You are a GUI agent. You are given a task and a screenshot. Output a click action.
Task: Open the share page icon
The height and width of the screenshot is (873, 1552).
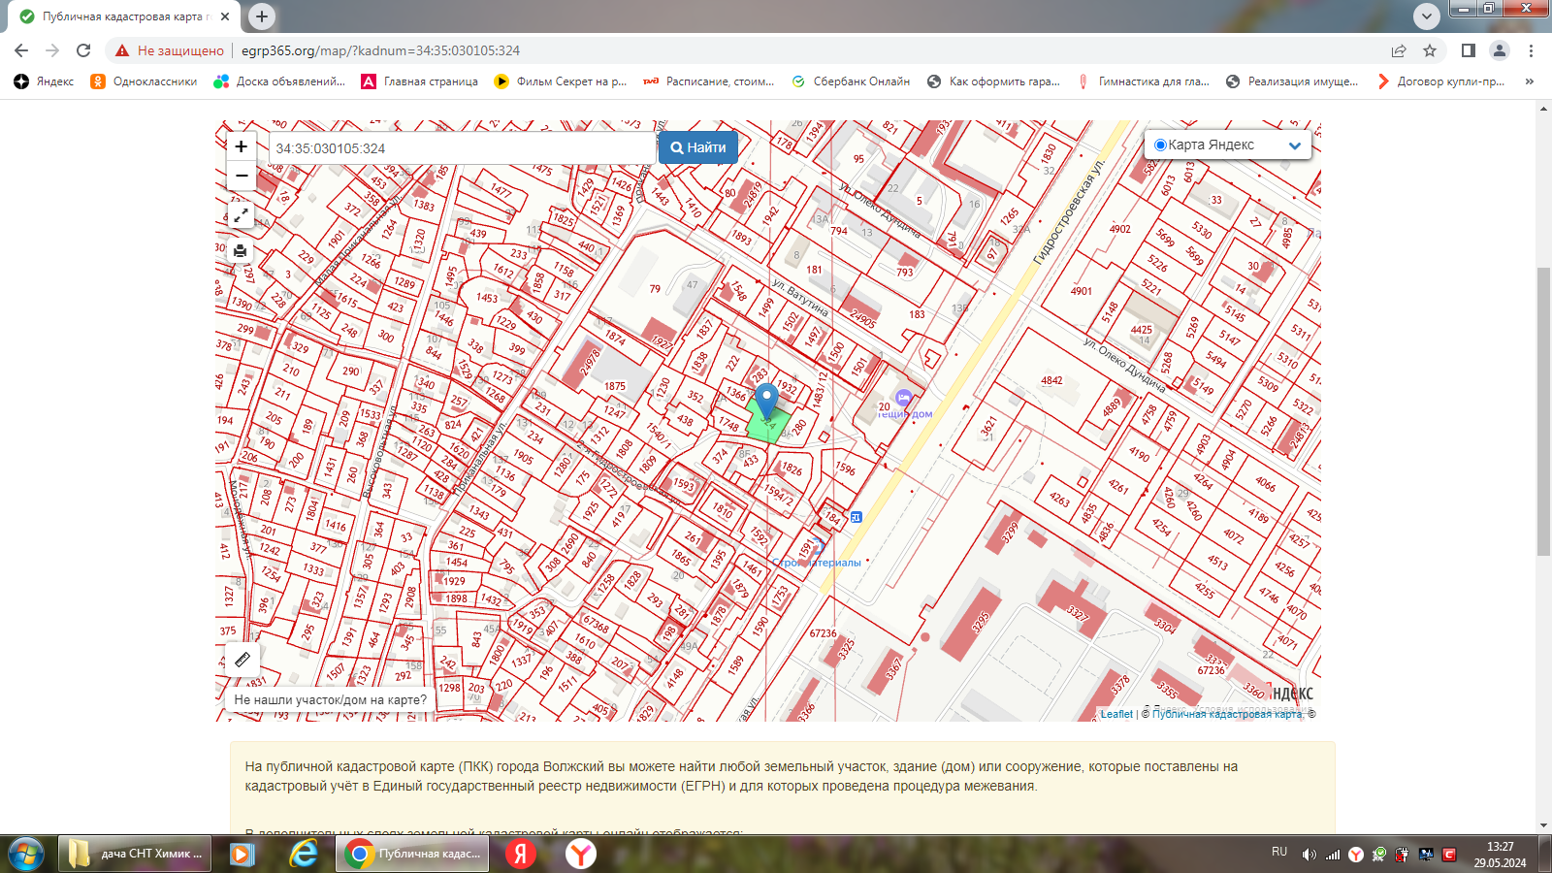click(x=1398, y=50)
